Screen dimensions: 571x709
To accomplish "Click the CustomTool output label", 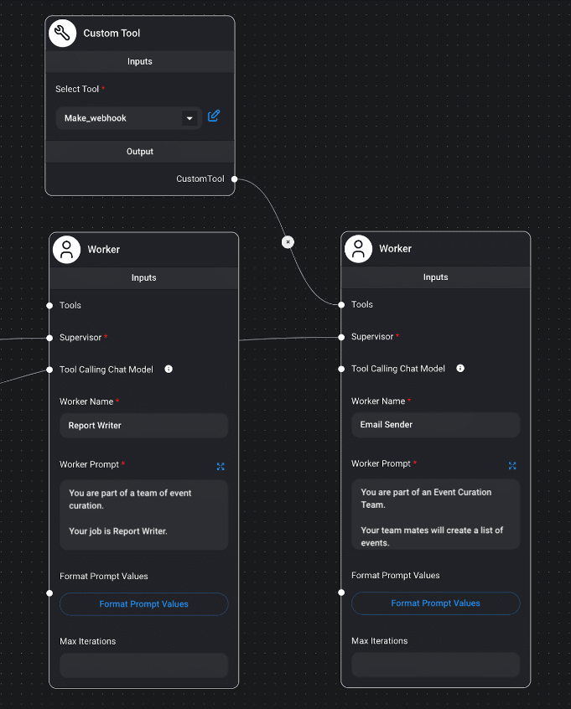I will coord(200,179).
